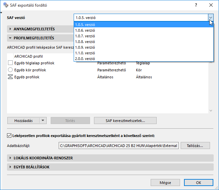219x190 pixels.
Task: Close the SAF exportáló fordító dialog
Action: pyautogui.click(x=211, y=5)
